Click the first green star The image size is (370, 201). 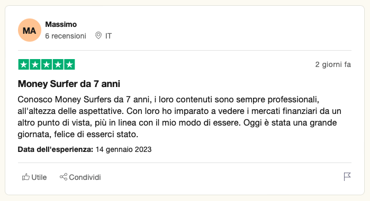pos(24,64)
